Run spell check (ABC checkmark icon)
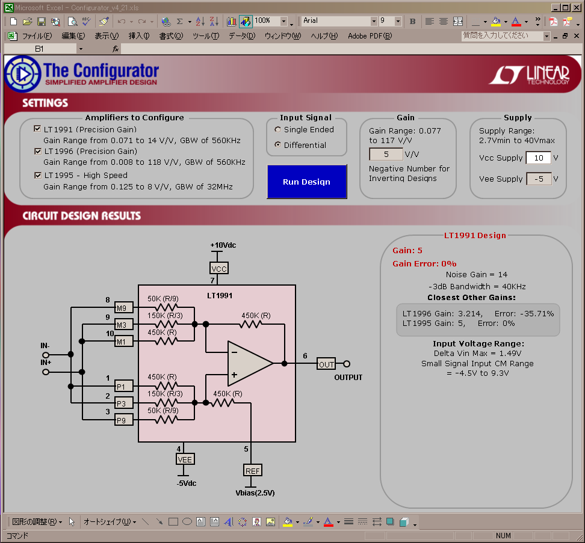 point(87,22)
